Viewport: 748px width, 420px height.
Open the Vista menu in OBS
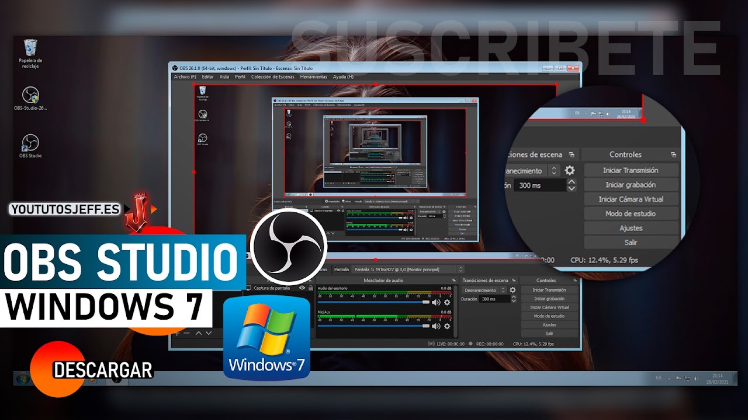pos(224,77)
